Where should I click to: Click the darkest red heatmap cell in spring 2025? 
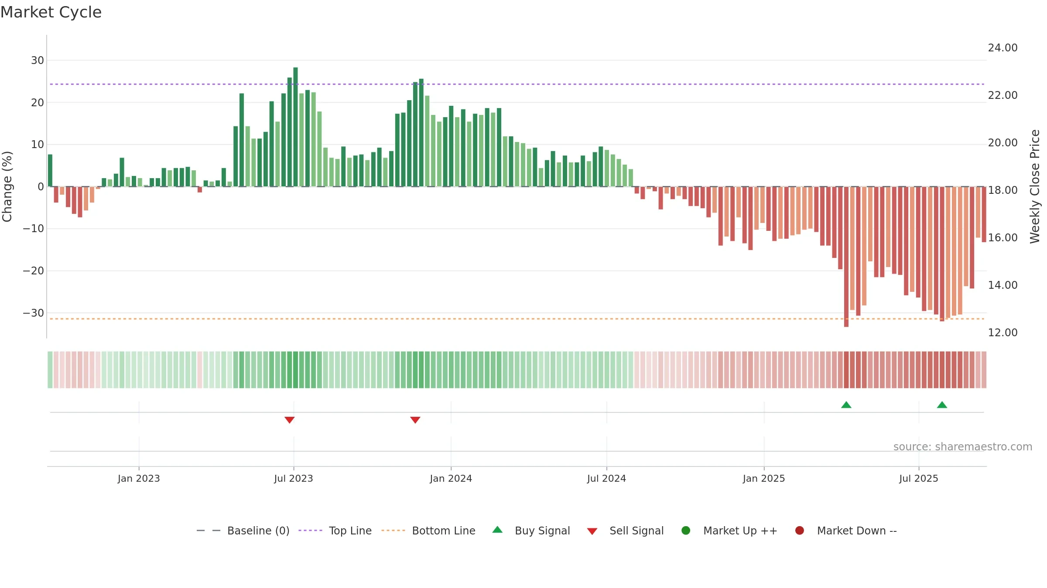846,370
